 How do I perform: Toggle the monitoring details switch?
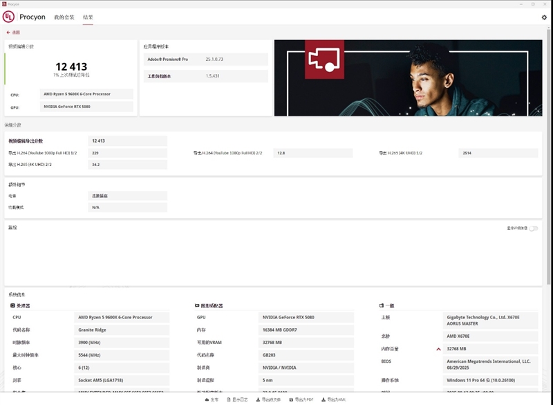[534, 228]
